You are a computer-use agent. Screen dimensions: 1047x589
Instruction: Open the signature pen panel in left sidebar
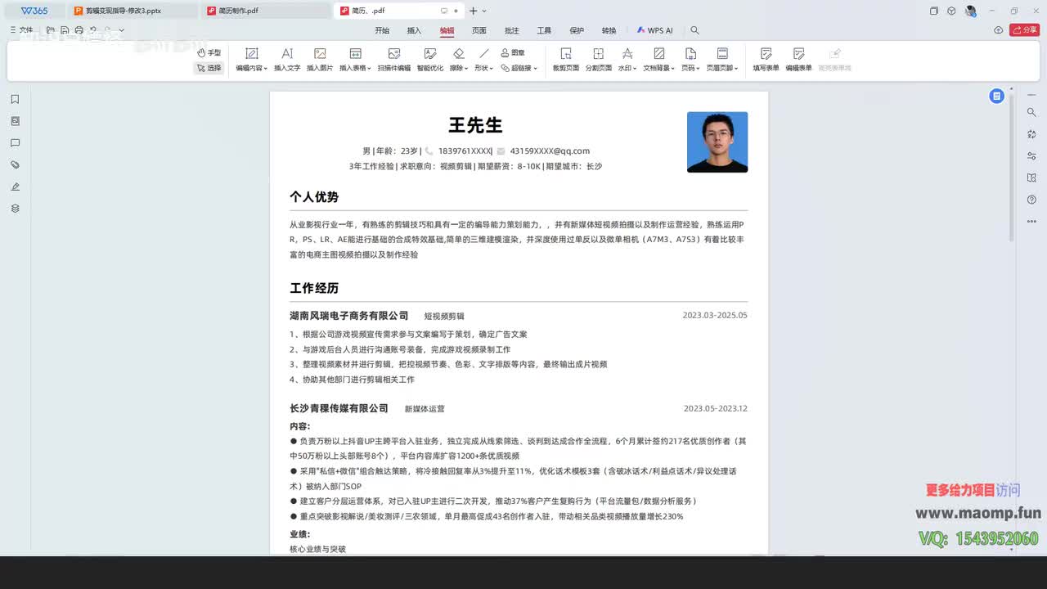coord(15,187)
